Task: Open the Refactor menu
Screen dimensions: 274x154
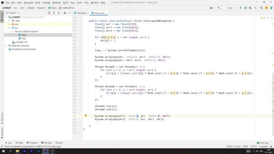Action: click(x=57, y=3)
